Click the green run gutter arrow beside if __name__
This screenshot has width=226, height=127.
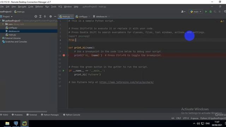[64, 71]
